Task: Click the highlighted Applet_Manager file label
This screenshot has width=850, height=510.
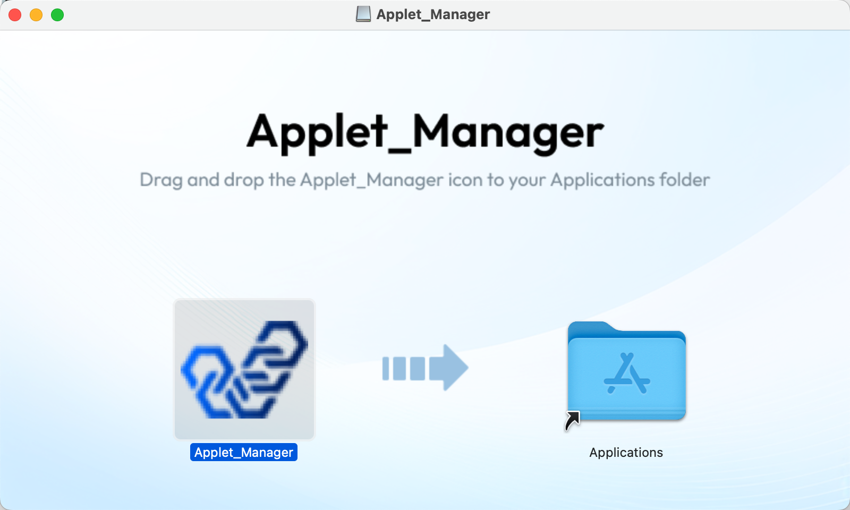Action: coord(244,453)
